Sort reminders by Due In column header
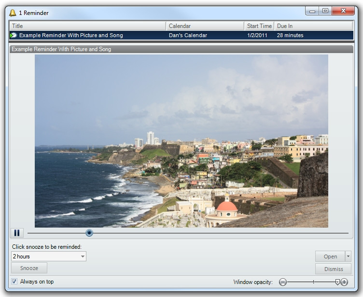The height and width of the screenshot is (297, 363). [314, 26]
